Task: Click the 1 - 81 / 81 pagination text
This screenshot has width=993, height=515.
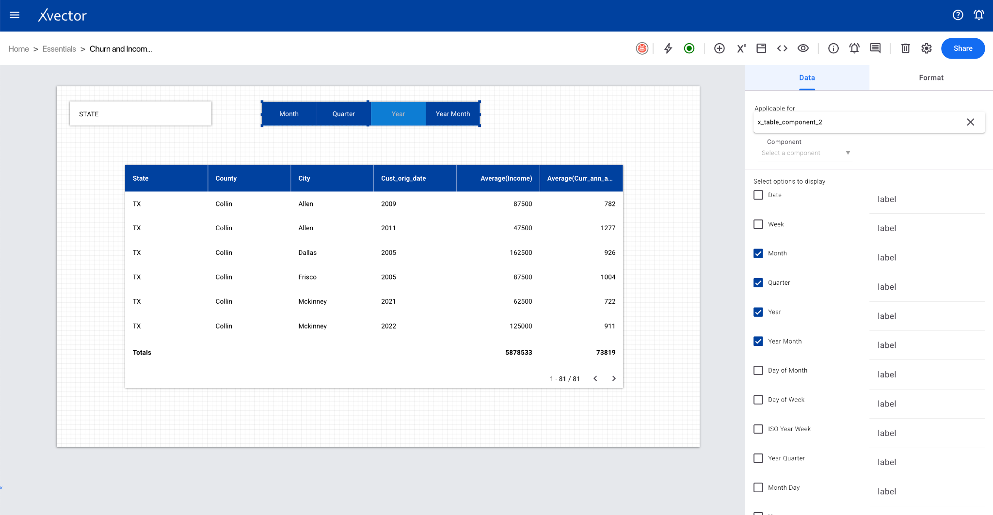Action: tap(565, 379)
